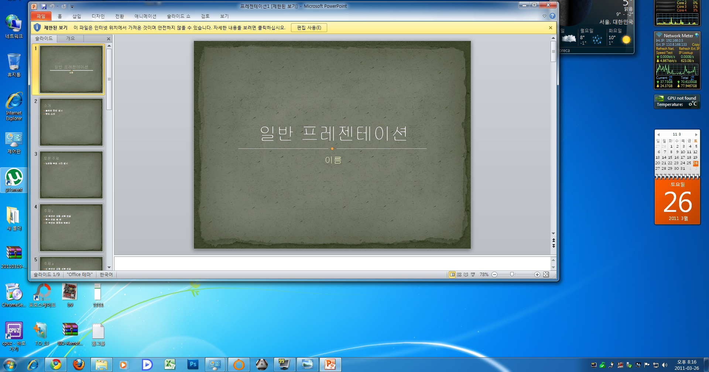Viewport: 709px width, 372px height.
Task: Start the Slide Show from status bar
Action: 473,275
